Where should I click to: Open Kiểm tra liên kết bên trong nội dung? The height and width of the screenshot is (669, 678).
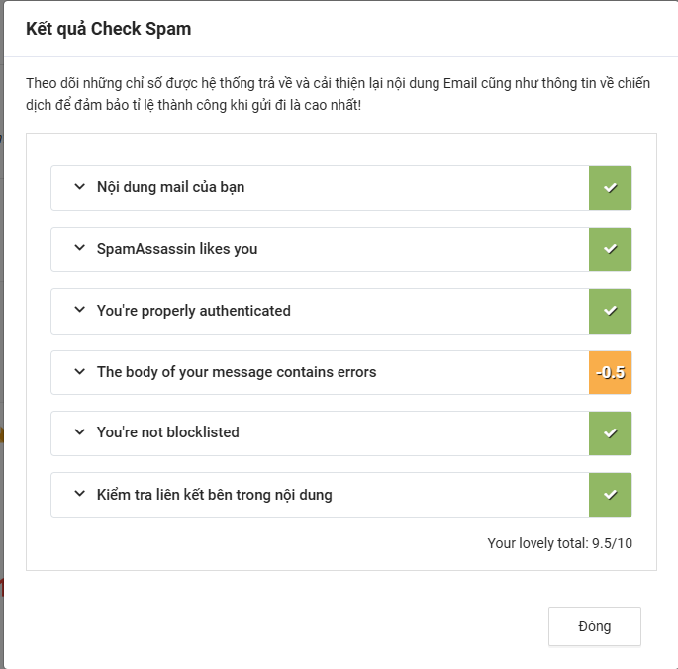[215, 495]
